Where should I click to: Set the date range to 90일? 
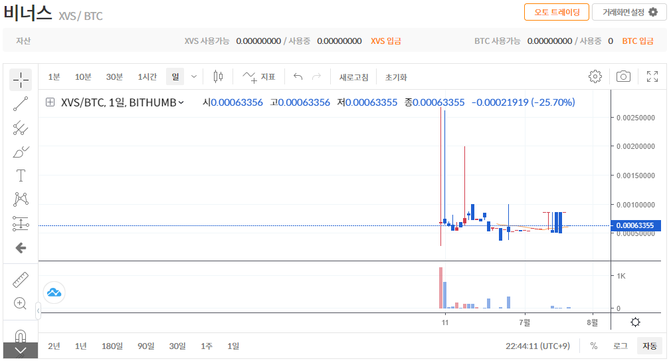[x=146, y=346]
